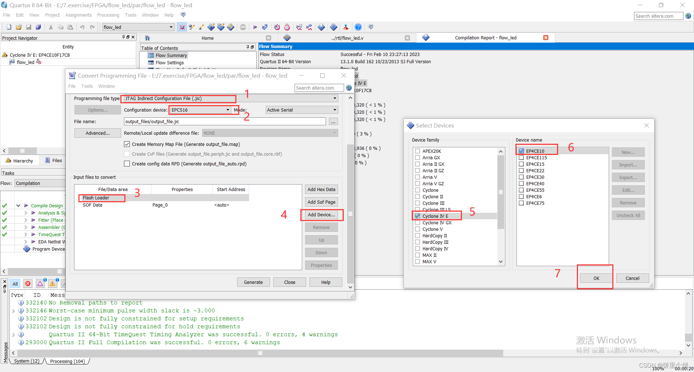Image resolution: width=694 pixels, height=372 pixels.
Task: Click the Start Compilation play icon
Action: coord(255,27)
